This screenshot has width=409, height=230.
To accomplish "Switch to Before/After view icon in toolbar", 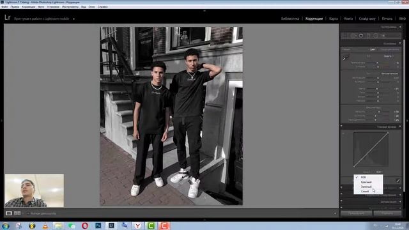I will click(x=17, y=213).
